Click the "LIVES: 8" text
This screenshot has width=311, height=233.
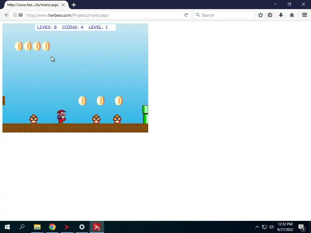[47, 27]
